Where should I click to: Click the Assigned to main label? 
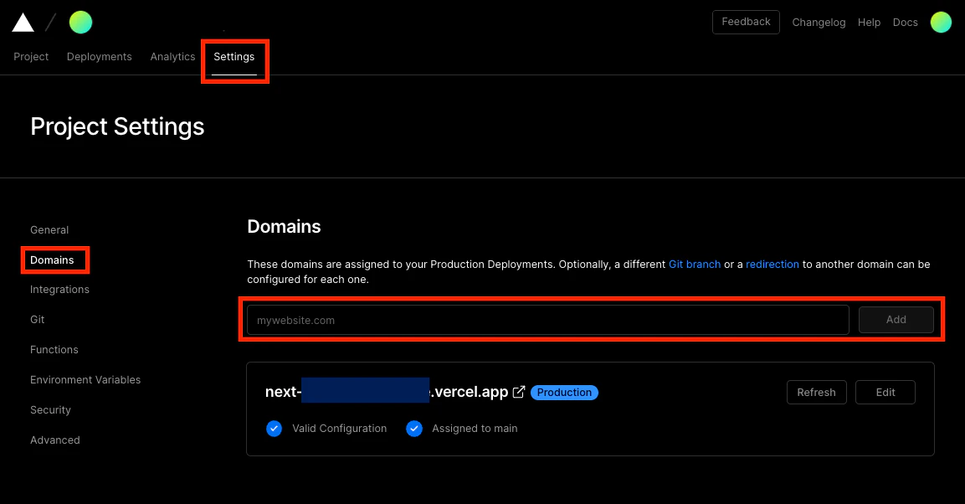point(475,429)
